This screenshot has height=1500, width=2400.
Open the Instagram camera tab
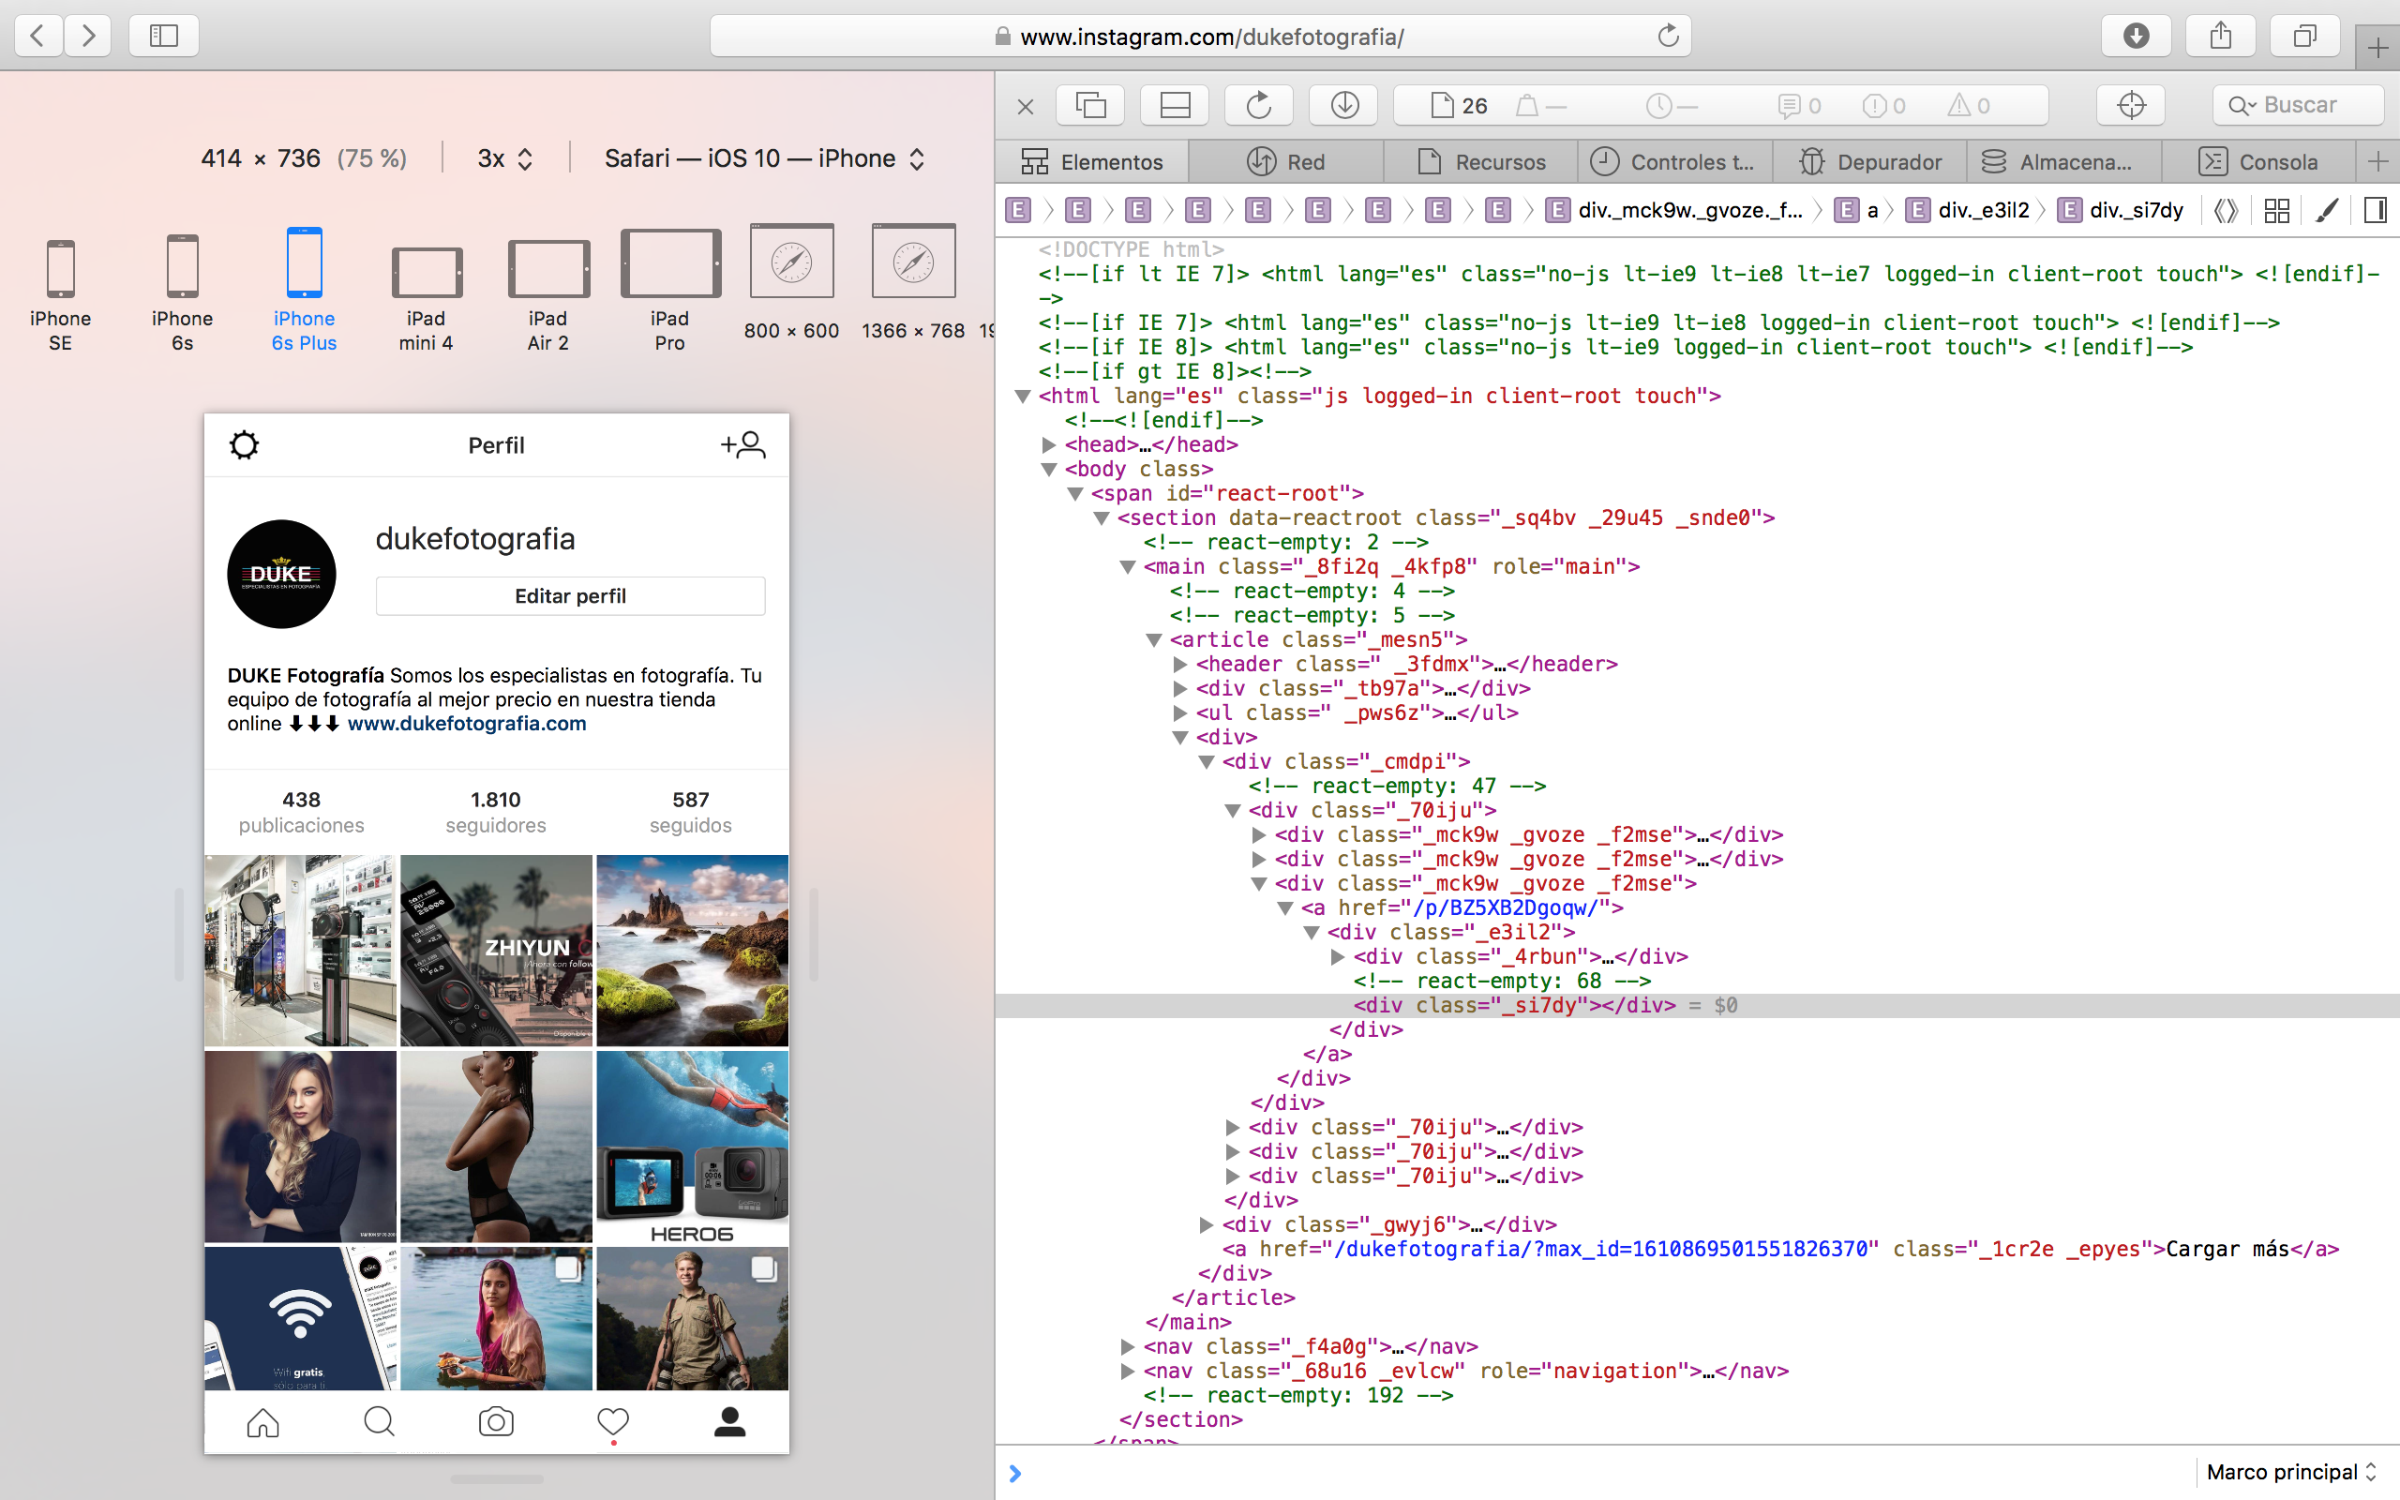pos(496,1422)
